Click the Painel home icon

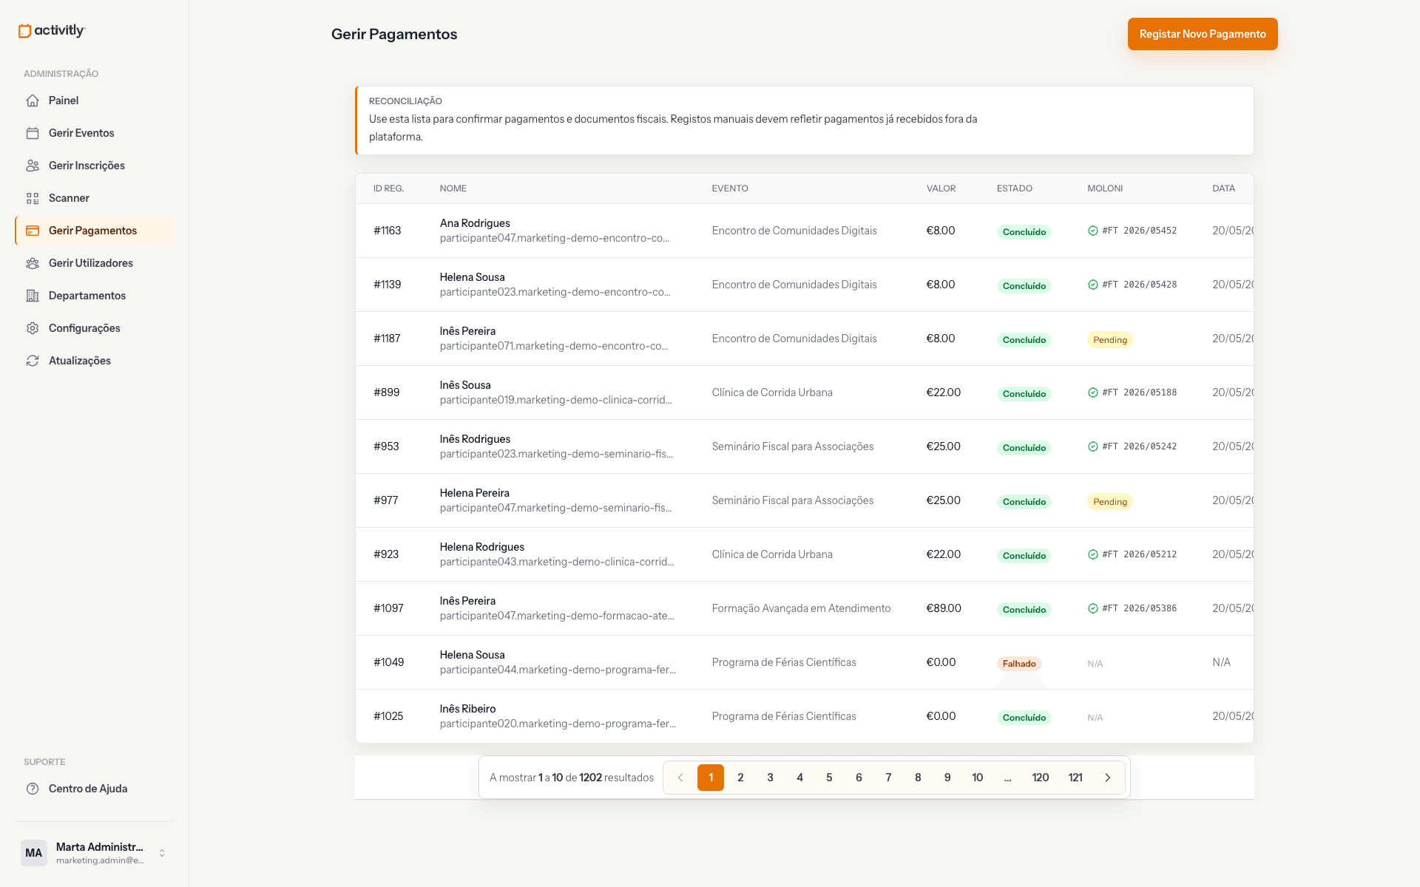point(33,101)
